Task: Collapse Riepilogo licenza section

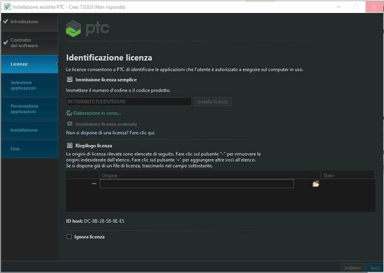Action: 70,145
